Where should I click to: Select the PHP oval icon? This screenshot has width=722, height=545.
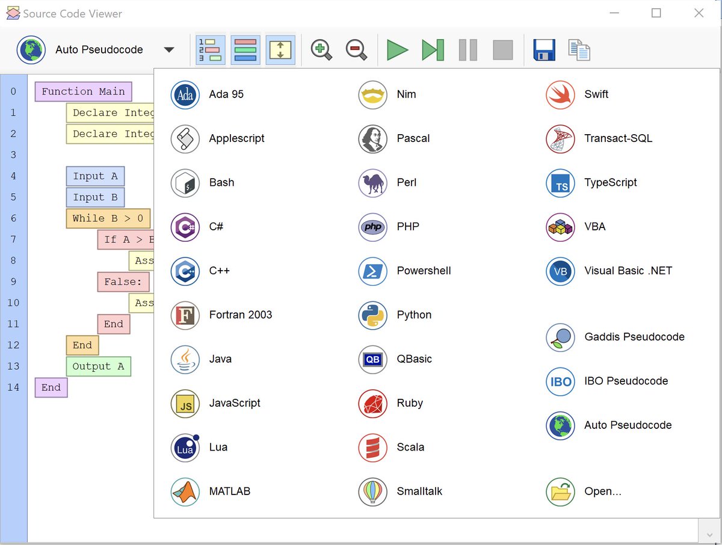coord(372,227)
